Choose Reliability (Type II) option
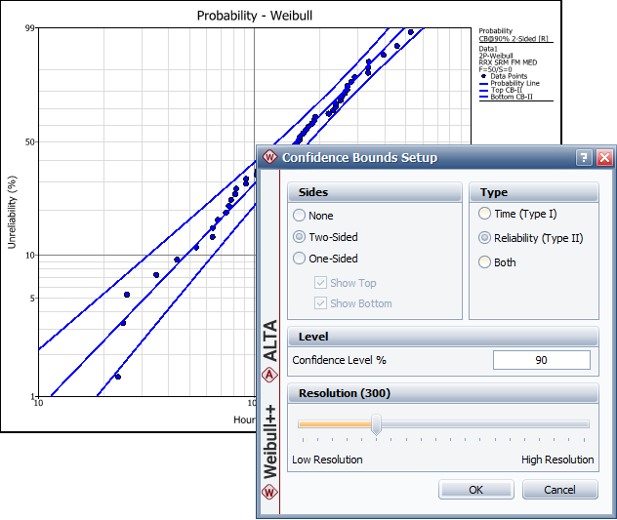617x520 pixels. click(484, 237)
